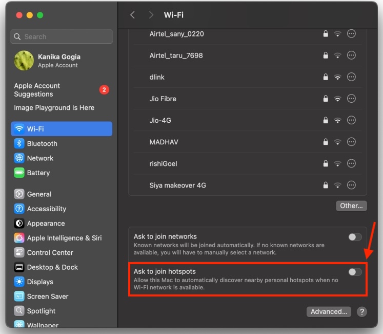Open more options for Airtel_sany_0220
The width and height of the screenshot is (383, 334).
tap(351, 33)
